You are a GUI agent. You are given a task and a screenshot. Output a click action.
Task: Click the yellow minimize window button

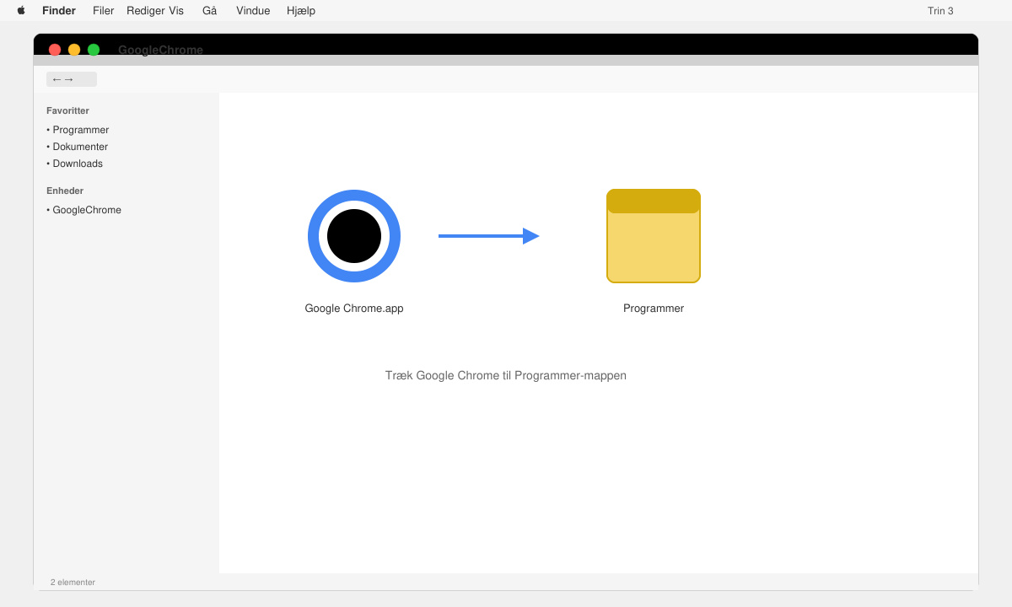74,50
